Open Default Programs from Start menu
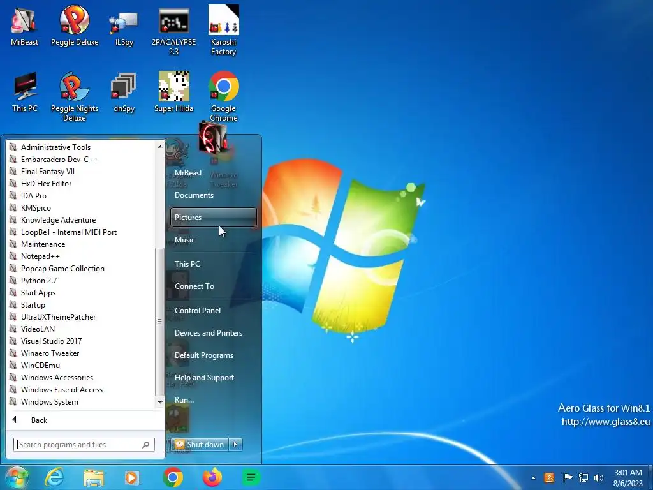Screen dimensions: 653x490 tap(203, 355)
